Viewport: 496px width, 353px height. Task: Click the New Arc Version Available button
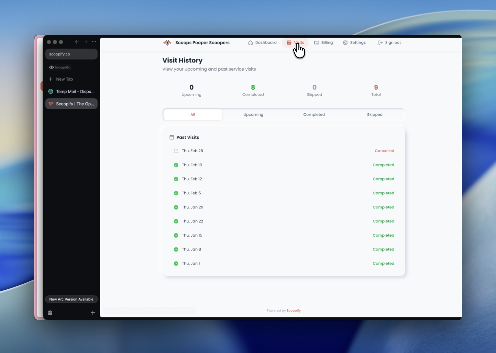point(71,299)
